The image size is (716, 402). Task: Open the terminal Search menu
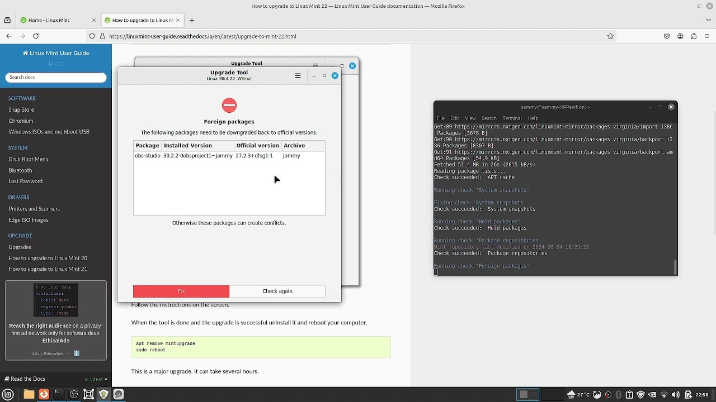pos(489,118)
